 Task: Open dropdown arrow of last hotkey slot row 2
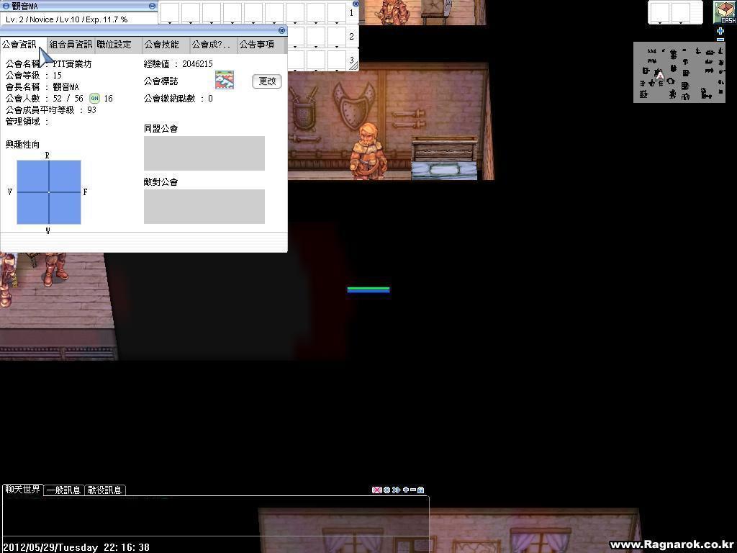[337, 47]
